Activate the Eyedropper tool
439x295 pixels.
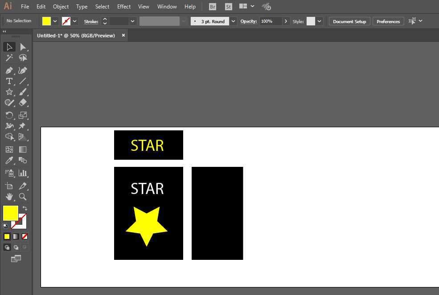[9, 161]
